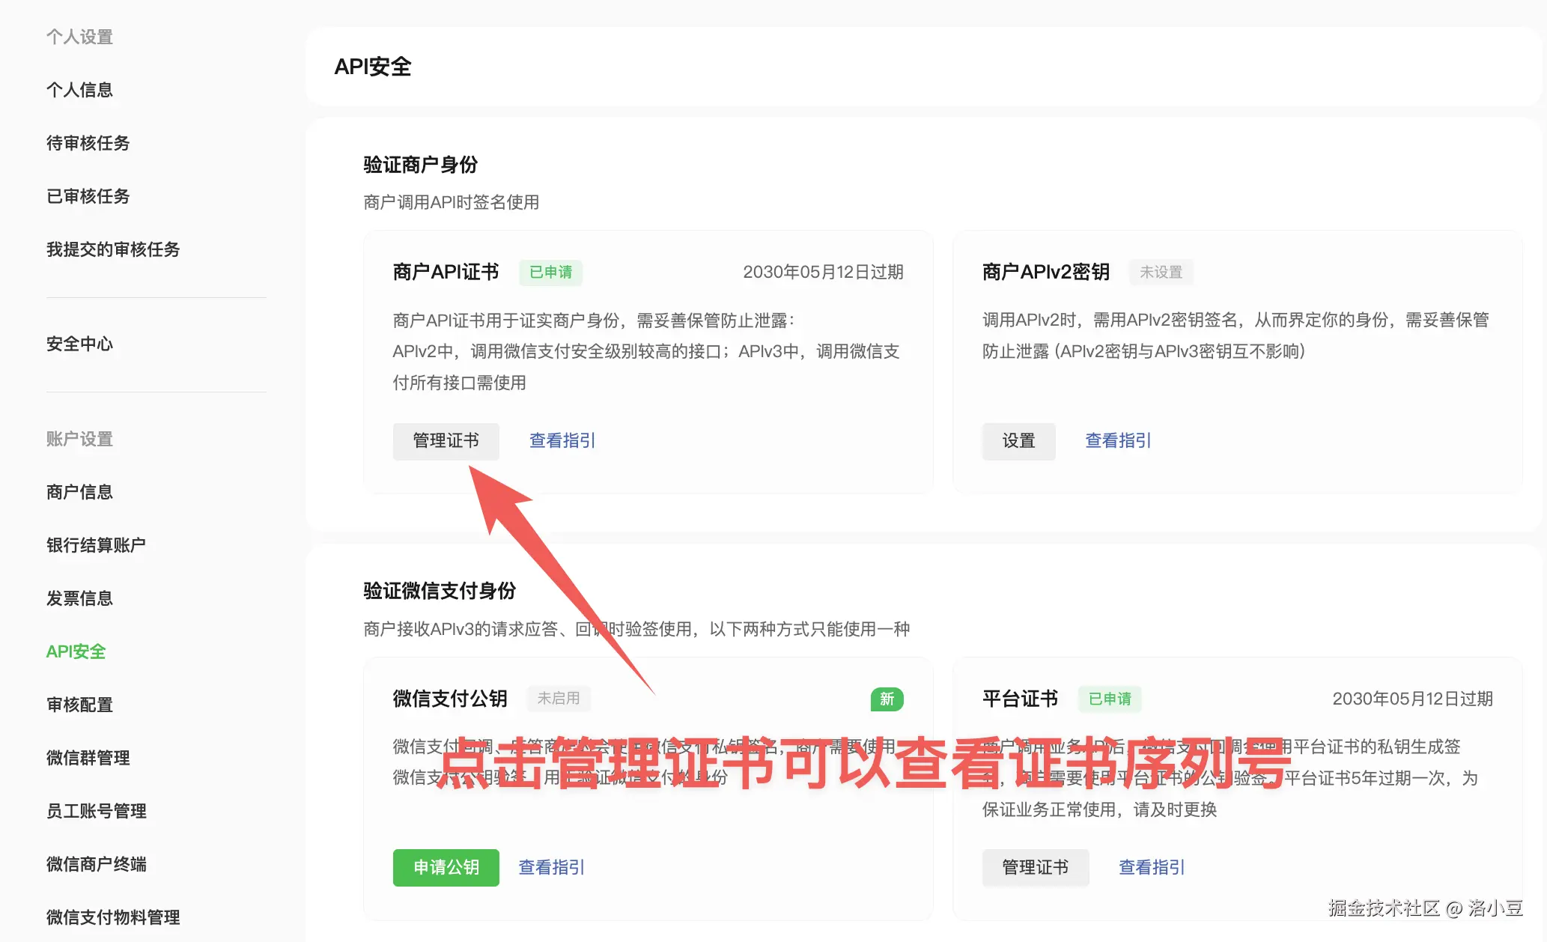The height and width of the screenshot is (942, 1547).
Task: Open 个人信息 in sidebar
Action: (79, 90)
